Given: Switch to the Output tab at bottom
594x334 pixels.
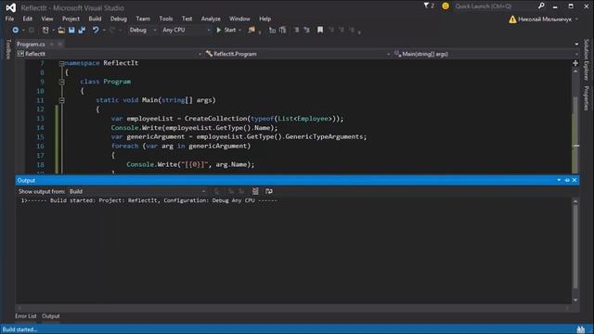Looking at the screenshot, I should (x=51, y=315).
